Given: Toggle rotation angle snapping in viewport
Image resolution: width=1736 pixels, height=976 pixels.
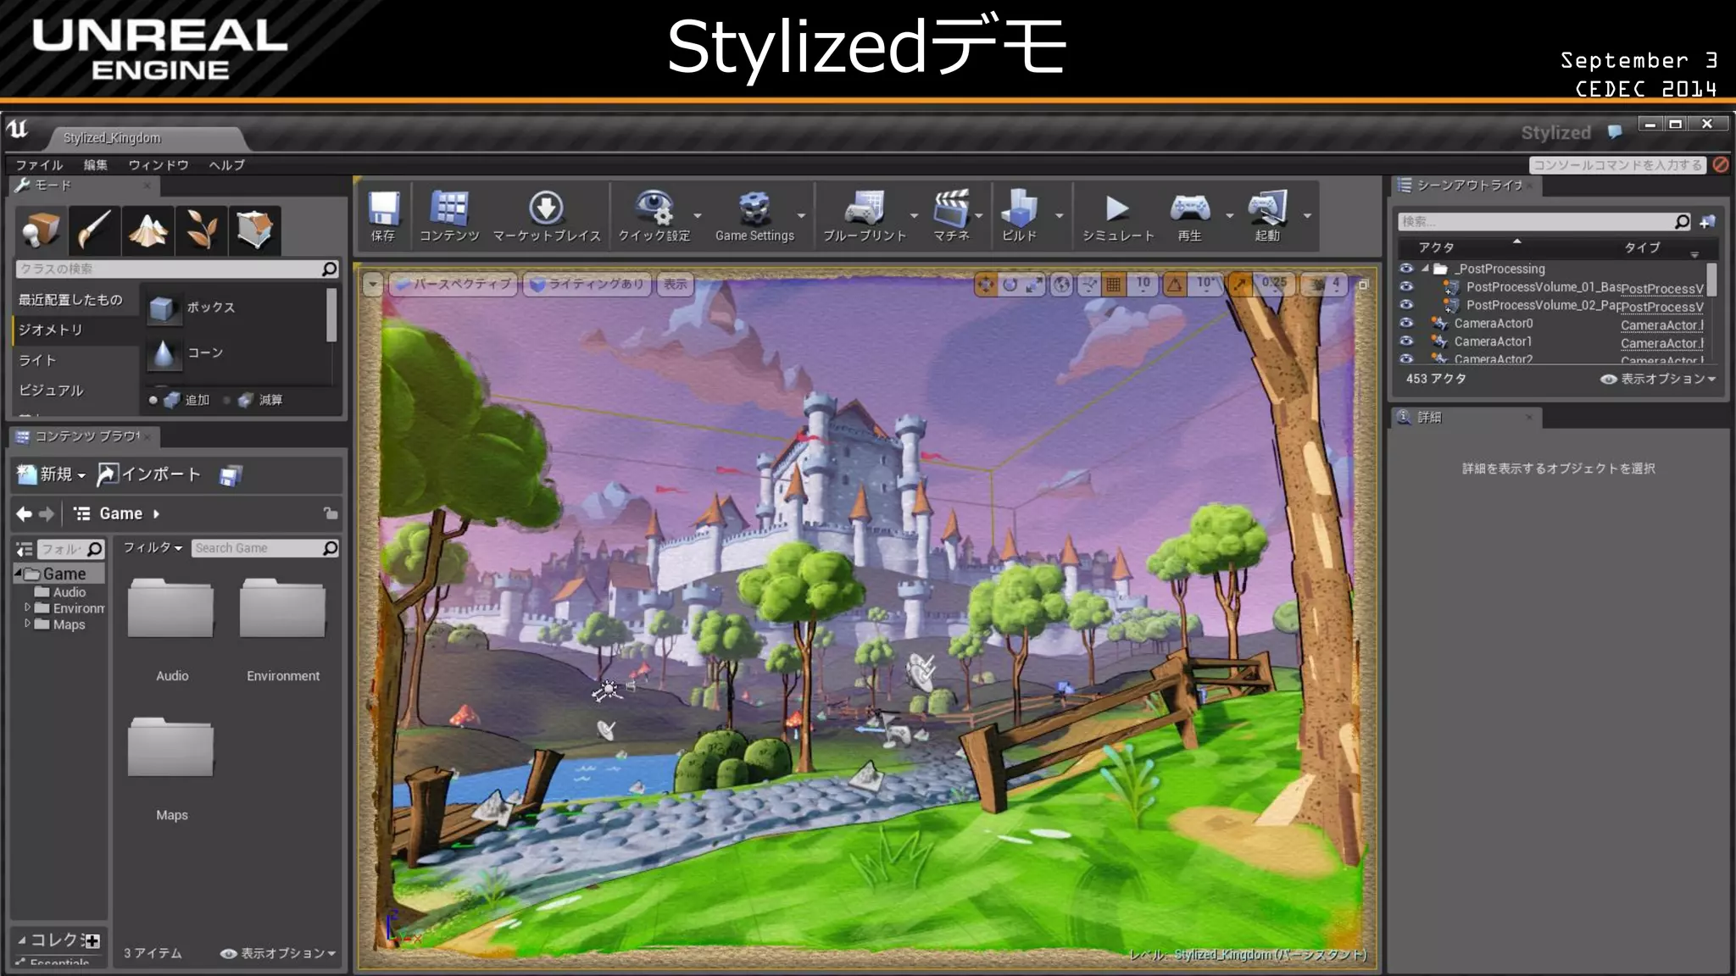Looking at the screenshot, I should click(1175, 285).
